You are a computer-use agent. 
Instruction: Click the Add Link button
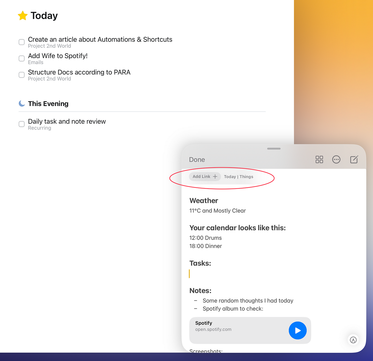[205, 177]
